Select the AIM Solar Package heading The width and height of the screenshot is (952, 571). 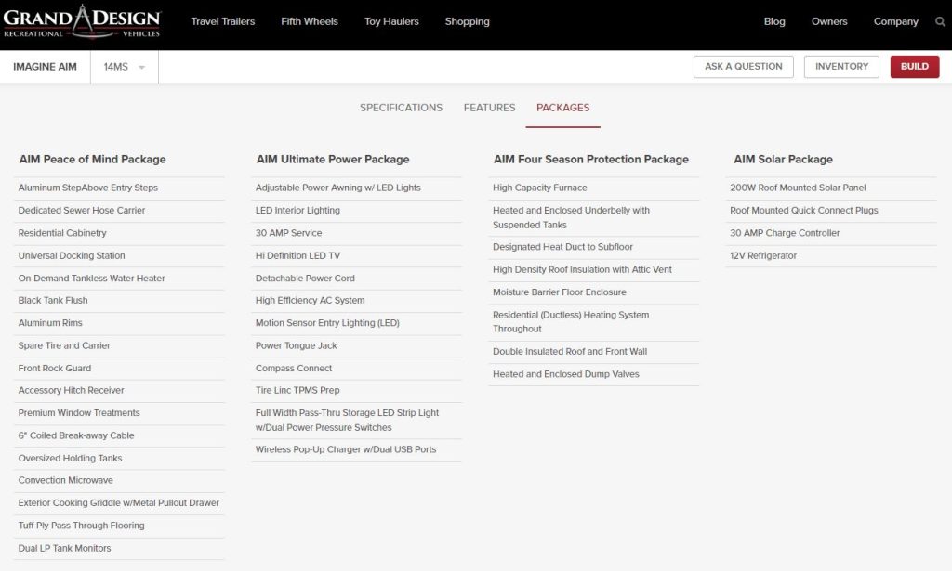pos(783,159)
